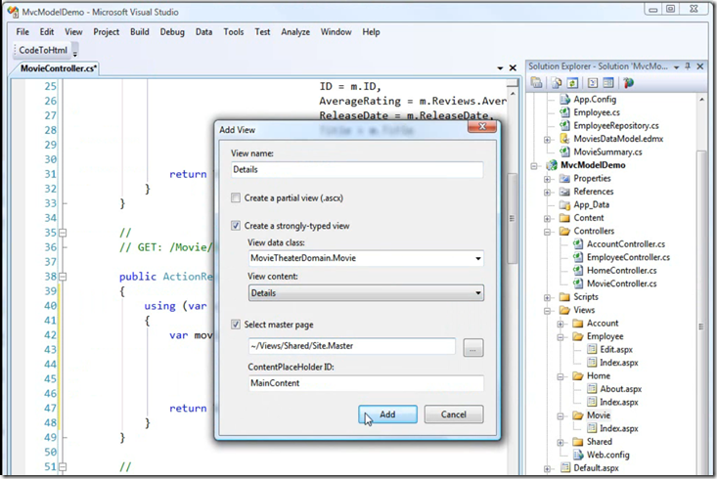Screen dimensions: 717x479
Task: Open Solution Explorer window position menu
Action: (676, 67)
